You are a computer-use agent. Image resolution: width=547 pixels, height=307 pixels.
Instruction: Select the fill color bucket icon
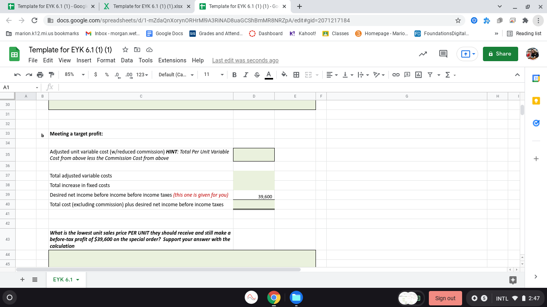coord(284,75)
